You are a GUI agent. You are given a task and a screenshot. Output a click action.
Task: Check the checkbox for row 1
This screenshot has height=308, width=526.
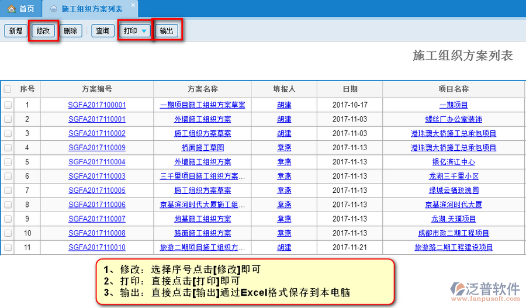(8, 105)
